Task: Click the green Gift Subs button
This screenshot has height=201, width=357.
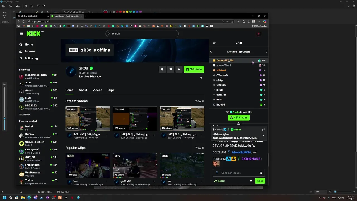Action: (194, 69)
